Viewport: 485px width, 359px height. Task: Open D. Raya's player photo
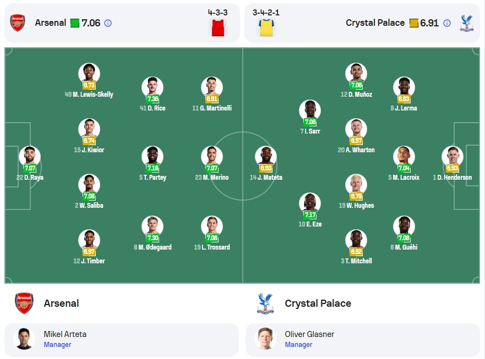coord(30,157)
